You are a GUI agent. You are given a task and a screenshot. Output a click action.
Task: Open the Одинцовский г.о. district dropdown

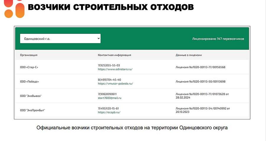coord(60,39)
